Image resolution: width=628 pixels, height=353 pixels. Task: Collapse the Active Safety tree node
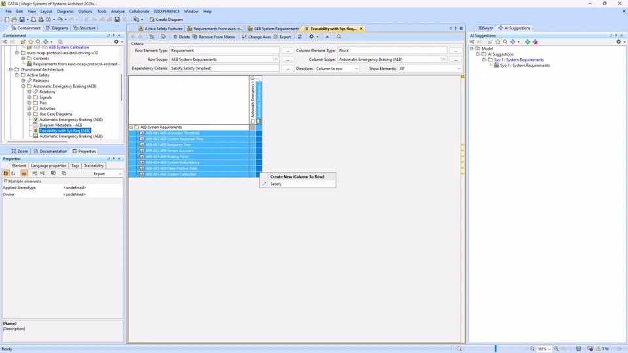[x=17, y=75]
